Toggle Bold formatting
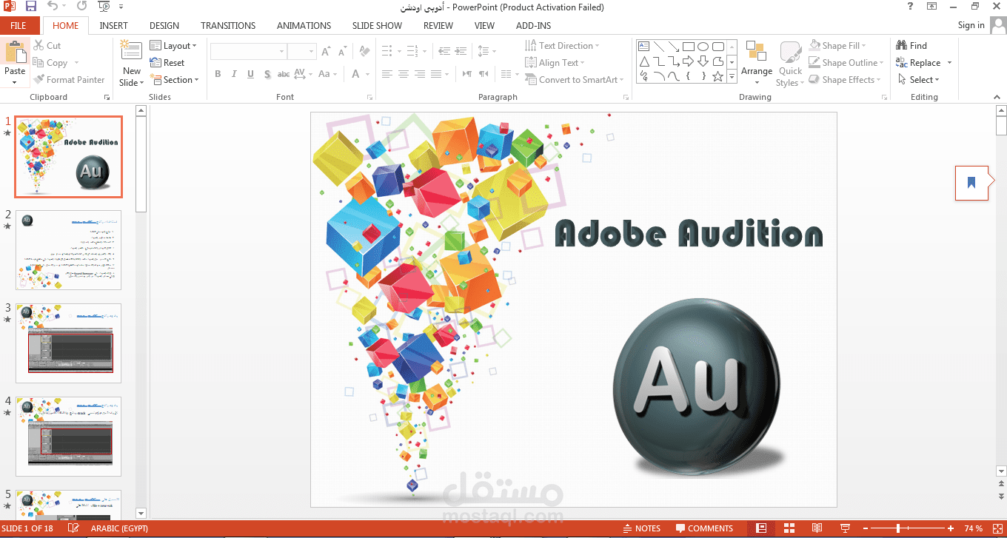 coord(218,74)
